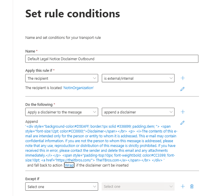Image resolution: width=201 pixels, height=196 pixels.
Task: Add another action beside 'append a disclaimer'
Action: point(183,112)
